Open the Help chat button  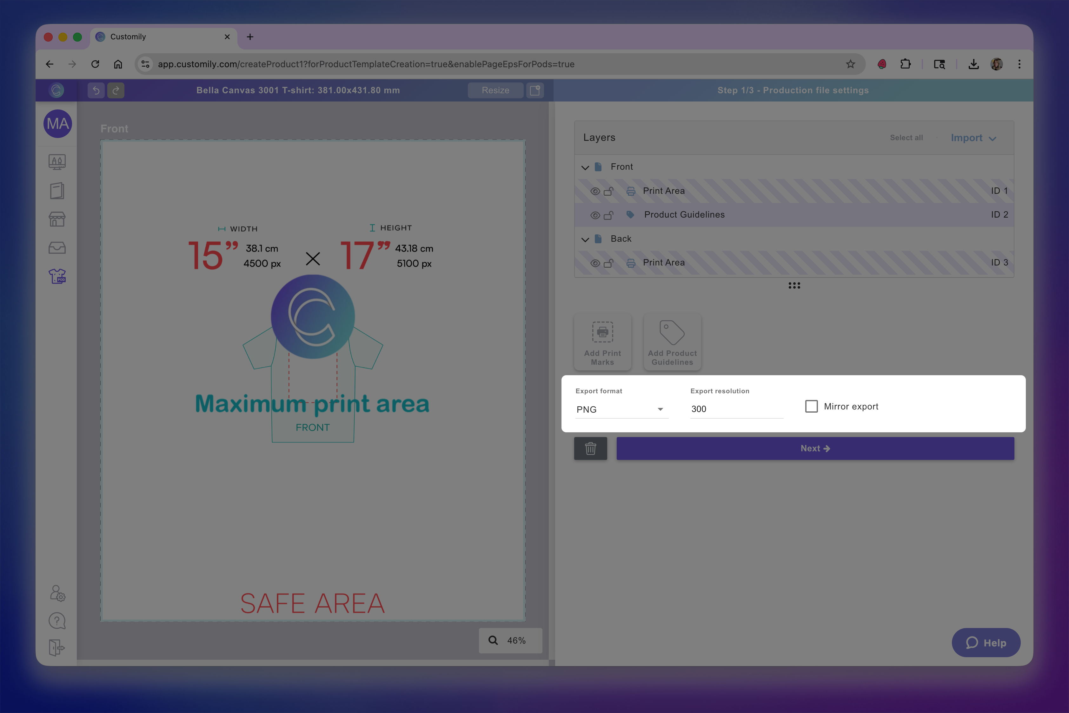pos(986,643)
